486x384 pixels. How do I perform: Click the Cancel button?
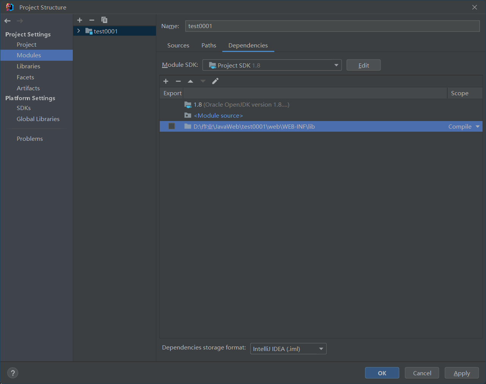(422, 373)
